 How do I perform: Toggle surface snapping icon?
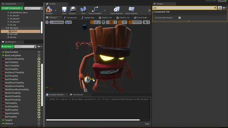tap(108, 22)
